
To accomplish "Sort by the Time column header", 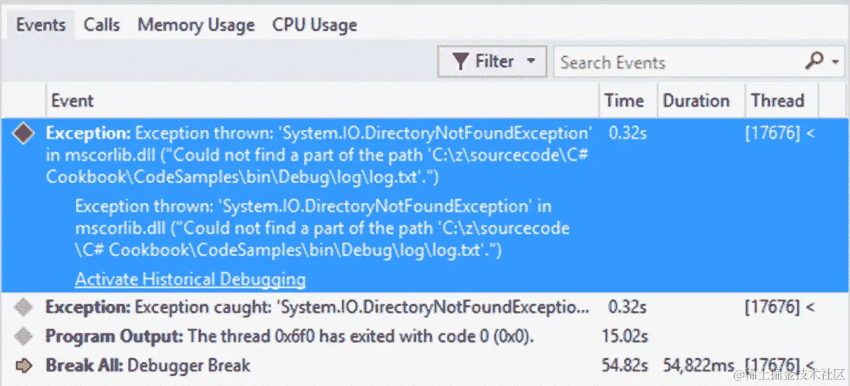I will coord(624,100).
